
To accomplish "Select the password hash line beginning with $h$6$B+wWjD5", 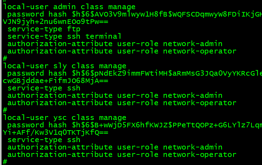I will (134, 125).
